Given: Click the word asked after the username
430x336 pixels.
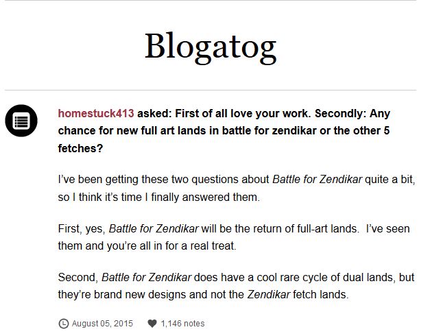Looking at the screenshot, I should [x=154, y=113].
